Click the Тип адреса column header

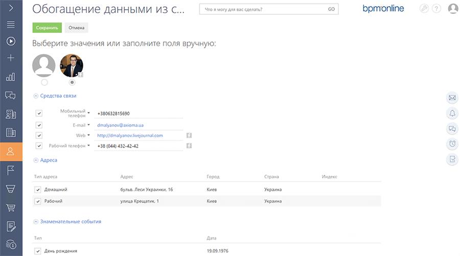pyautogui.click(x=45, y=176)
